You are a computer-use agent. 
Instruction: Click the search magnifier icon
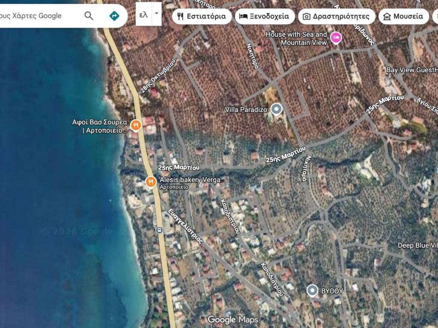(x=89, y=16)
